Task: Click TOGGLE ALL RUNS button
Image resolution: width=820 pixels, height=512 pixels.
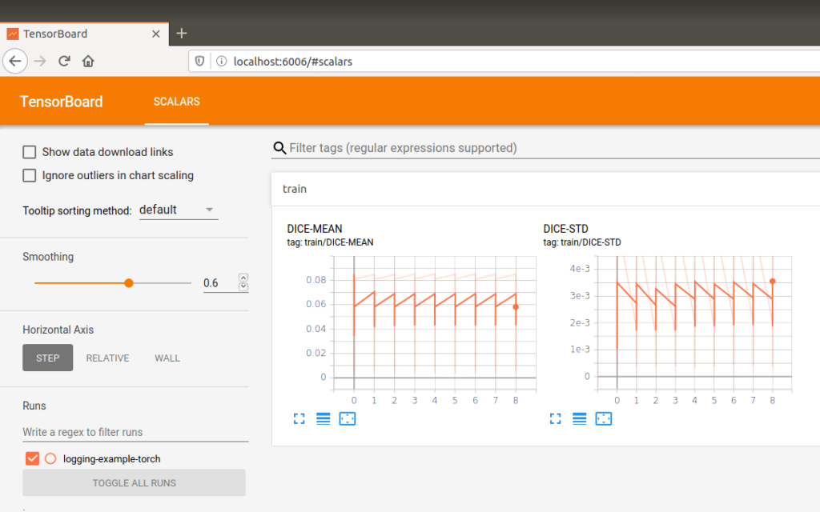Action: coord(134,482)
